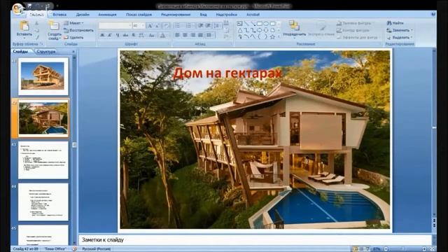Open Replace (Заменить) dropdown
448x252 pixels.
[400, 30]
